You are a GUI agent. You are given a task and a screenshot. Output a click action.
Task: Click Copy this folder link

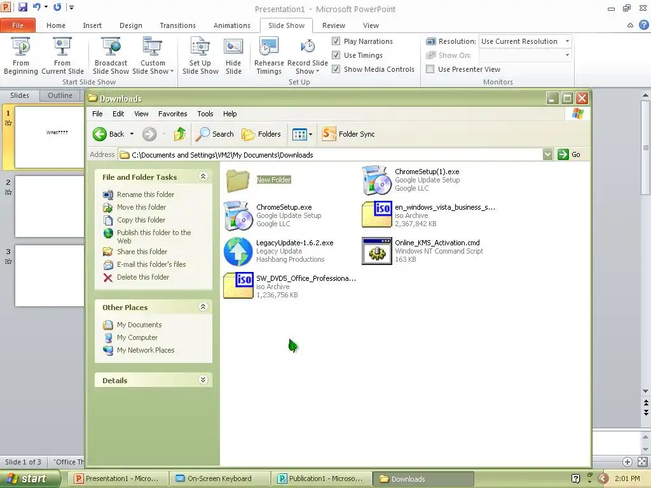tap(141, 220)
